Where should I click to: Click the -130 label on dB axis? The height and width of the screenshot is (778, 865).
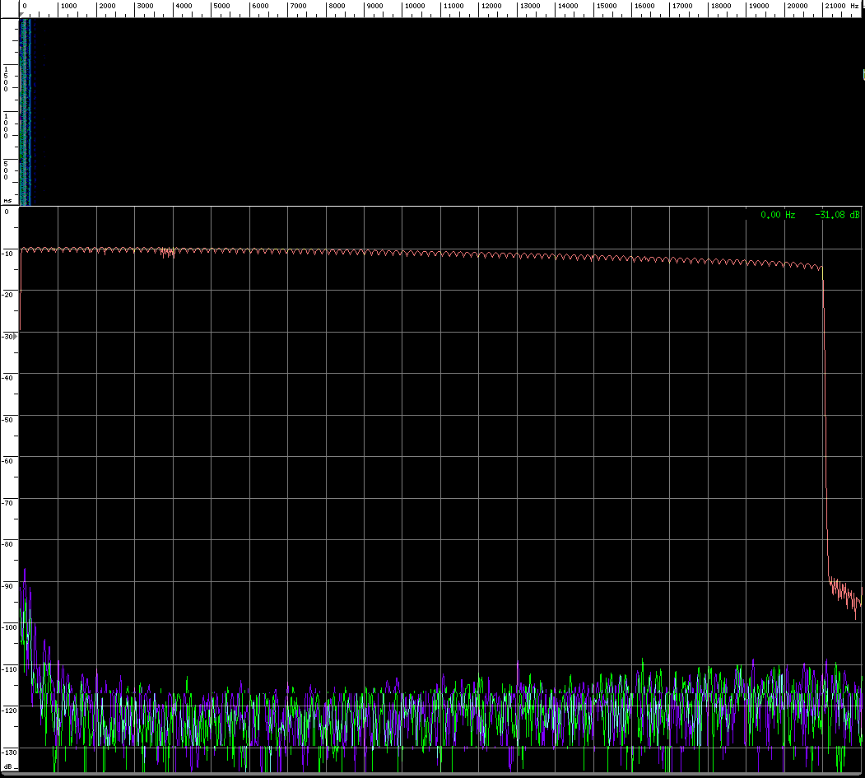[9, 752]
